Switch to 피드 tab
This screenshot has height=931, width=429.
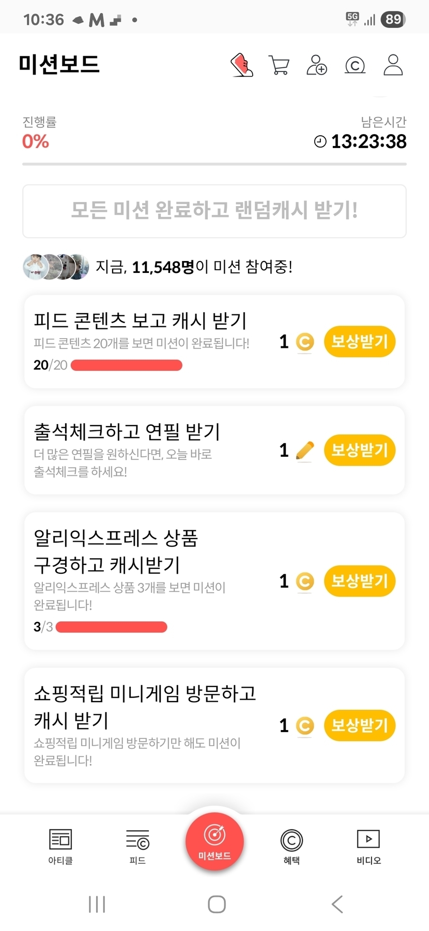[x=137, y=846]
